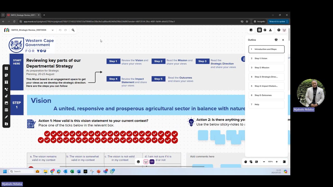Screen dimensions: 333x187
Task: Open the shapes and connectors tool
Action: [x=6, y=89]
